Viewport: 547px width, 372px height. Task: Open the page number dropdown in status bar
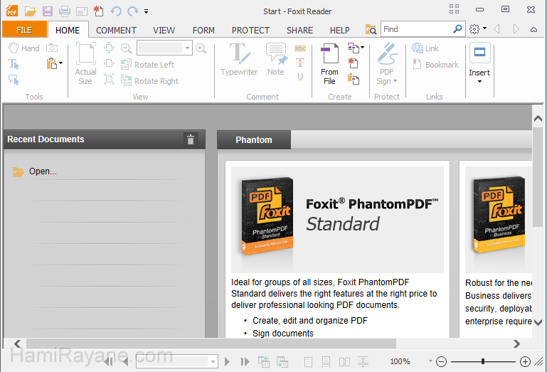point(213,361)
